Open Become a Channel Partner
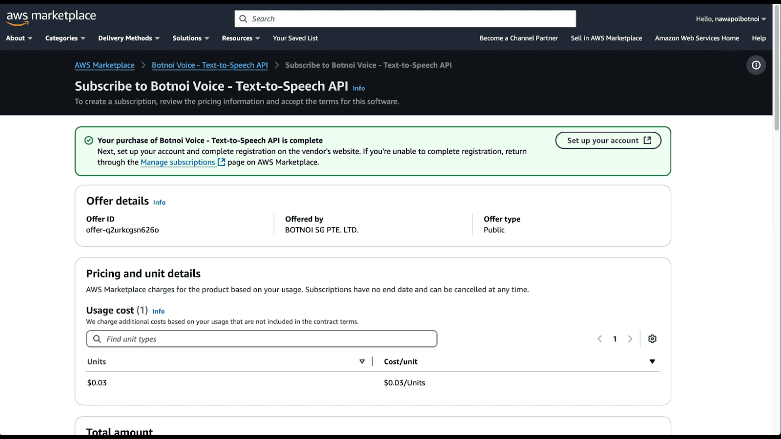The height and width of the screenshot is (439, 781). 518,38
